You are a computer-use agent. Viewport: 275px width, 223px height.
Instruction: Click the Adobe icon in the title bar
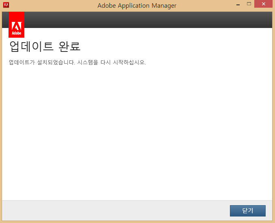6,5
